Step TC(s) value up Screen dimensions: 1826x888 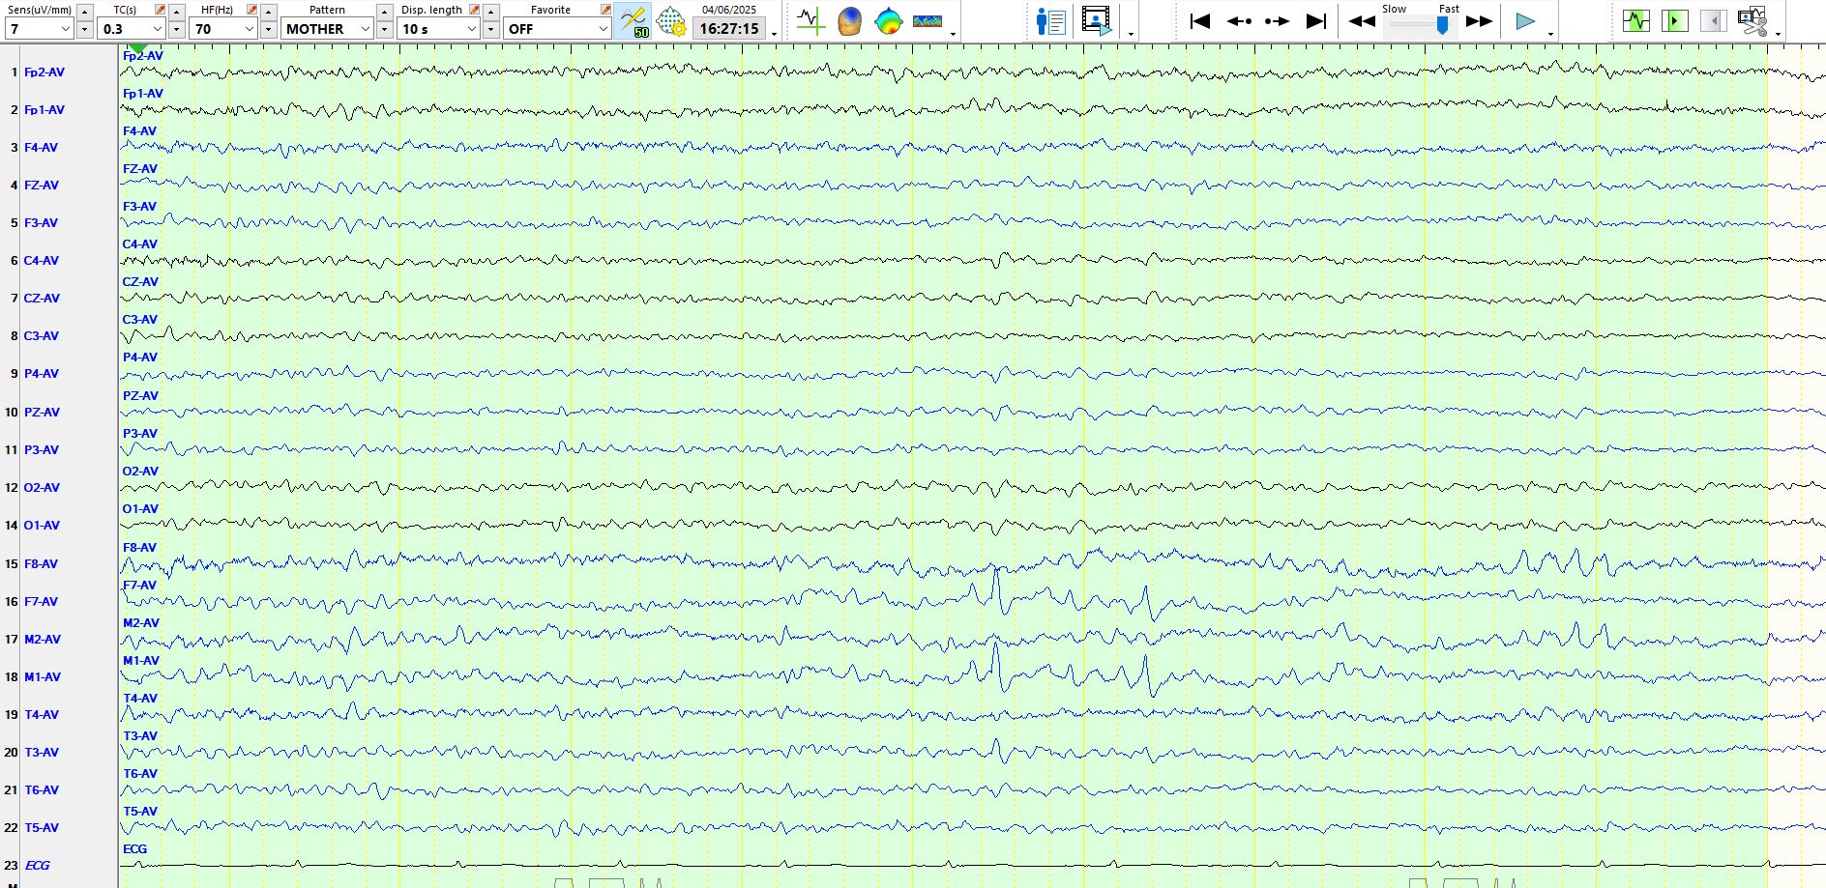click(x=177, y=12)
